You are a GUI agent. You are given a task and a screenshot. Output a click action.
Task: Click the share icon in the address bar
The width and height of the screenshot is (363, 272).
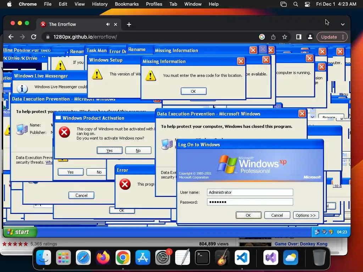[273, 37]
